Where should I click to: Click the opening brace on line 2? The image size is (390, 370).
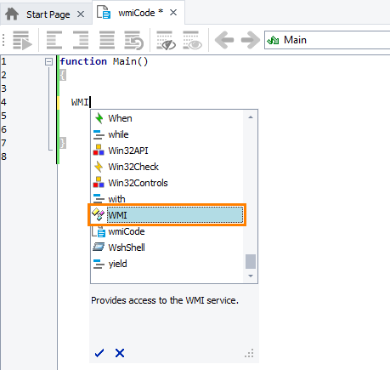click(63, 75)
